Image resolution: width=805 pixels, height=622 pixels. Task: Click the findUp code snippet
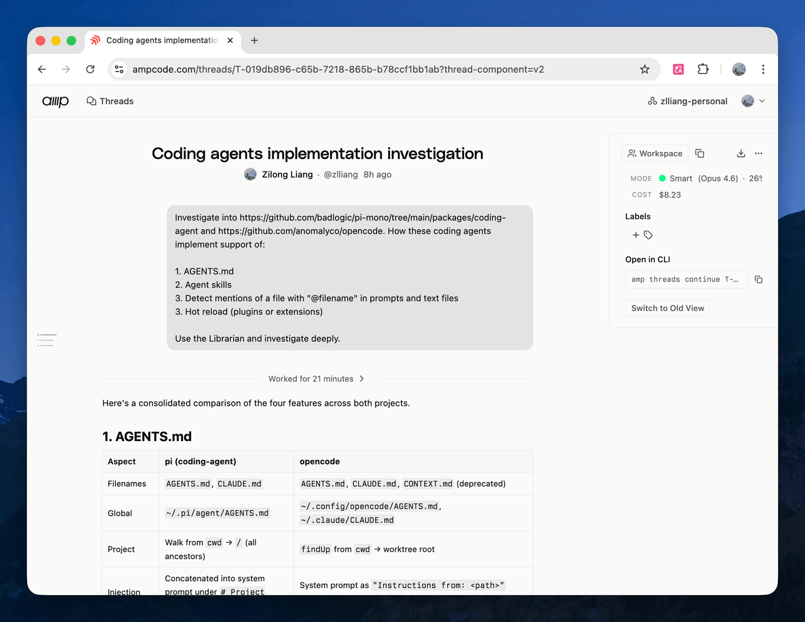pos(316,549)
